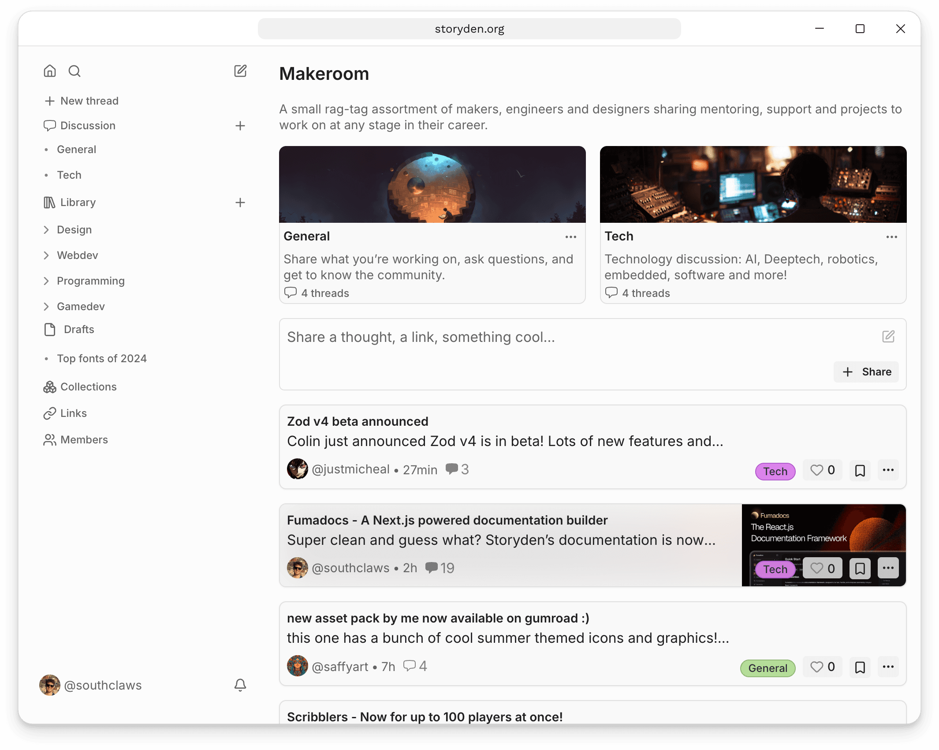Screen dimensions: 939x750
Task: Open Links in the sidebar
Action: 65,413
